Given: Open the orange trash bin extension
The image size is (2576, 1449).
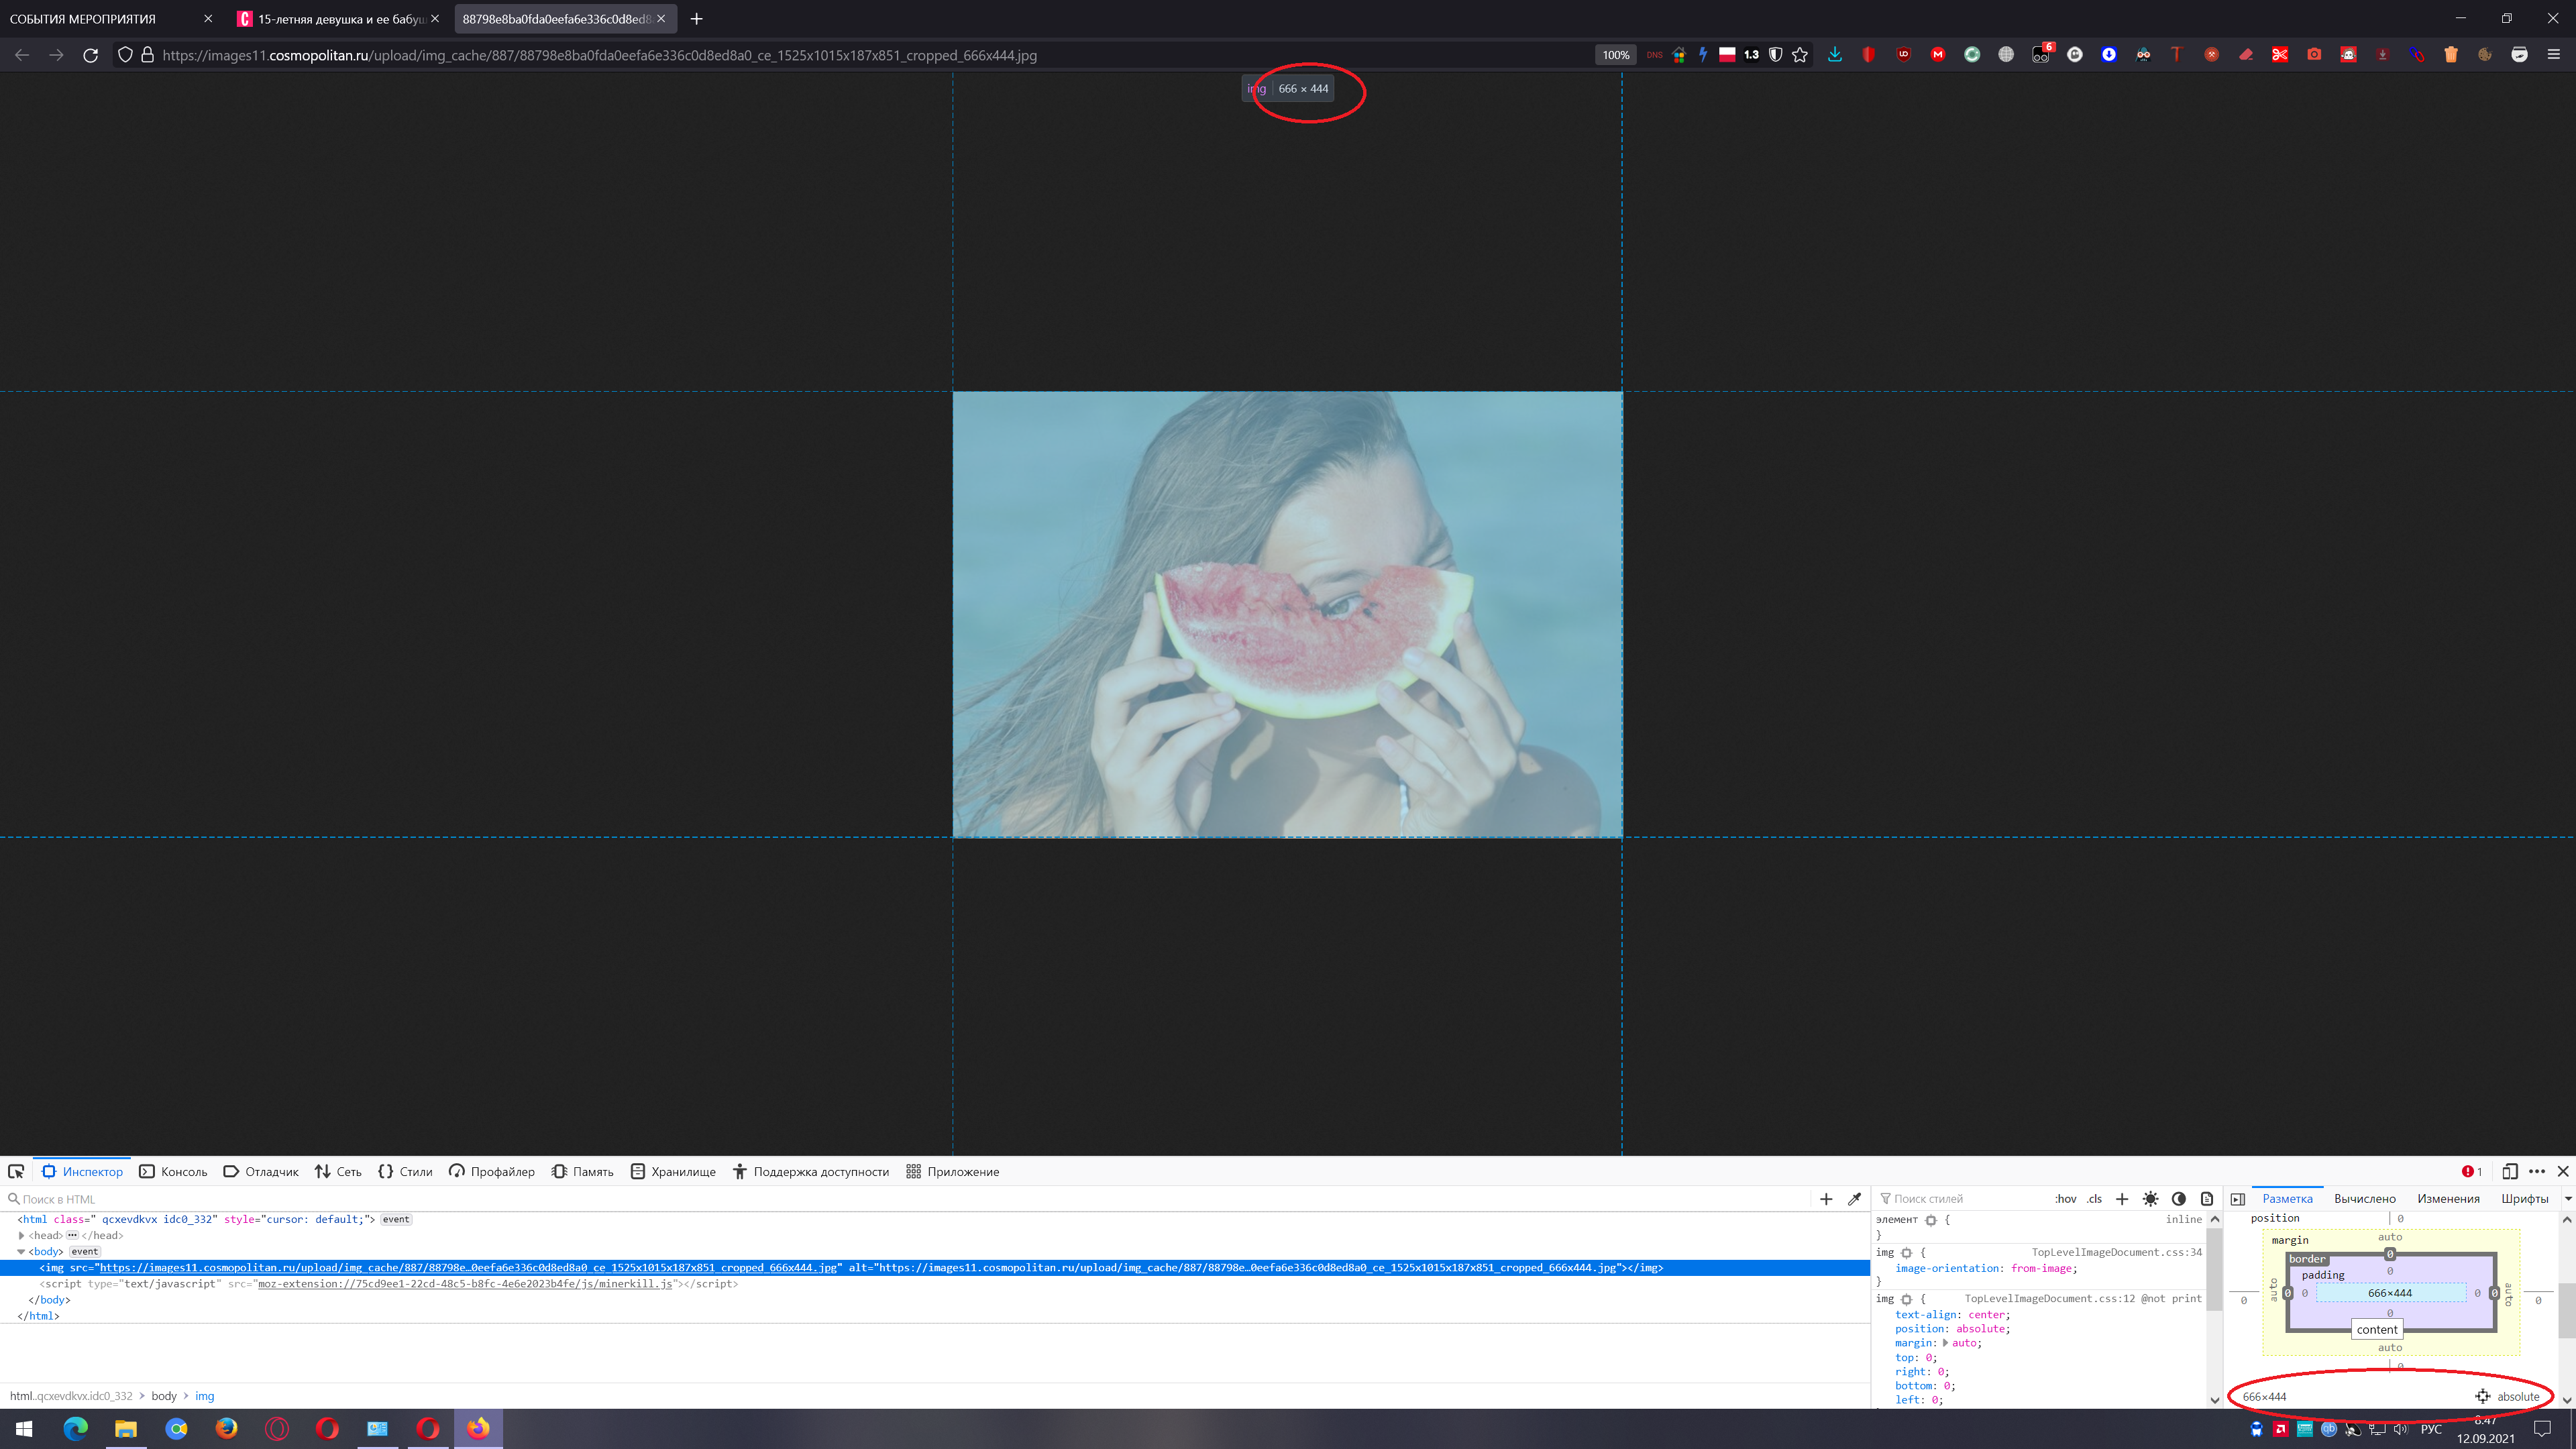Looking at the screenshot, I should (2451, 55).
